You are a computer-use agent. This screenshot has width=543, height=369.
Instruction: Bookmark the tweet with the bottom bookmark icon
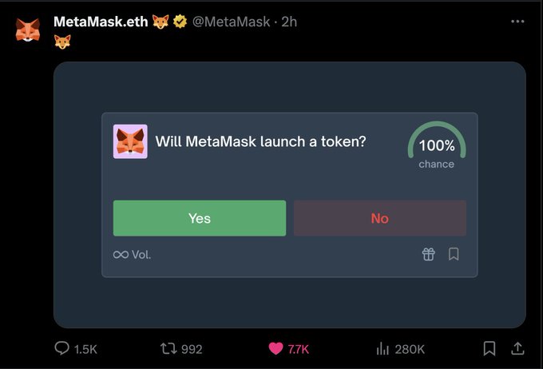pos(489,348)
